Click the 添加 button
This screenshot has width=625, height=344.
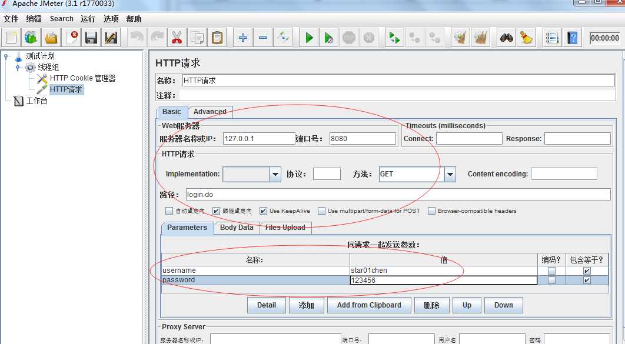[306, 305]
